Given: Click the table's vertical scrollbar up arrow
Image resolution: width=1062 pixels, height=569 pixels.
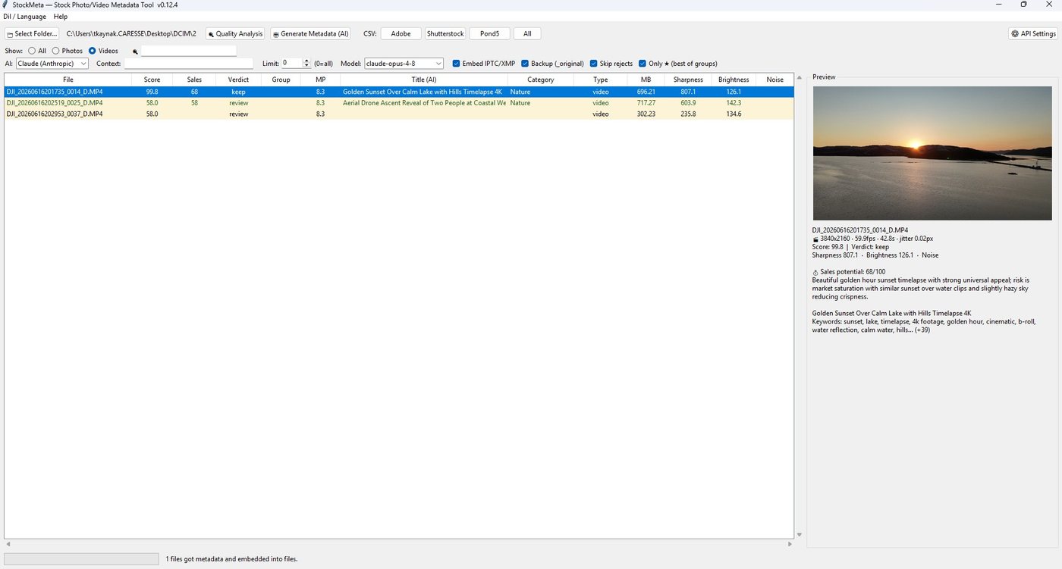Looking at the screenshot, I should click(799, 77).
